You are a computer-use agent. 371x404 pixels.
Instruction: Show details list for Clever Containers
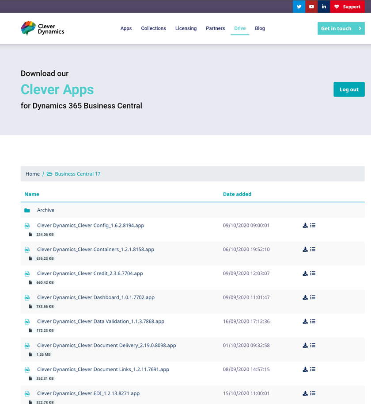[x=313, y=250]
